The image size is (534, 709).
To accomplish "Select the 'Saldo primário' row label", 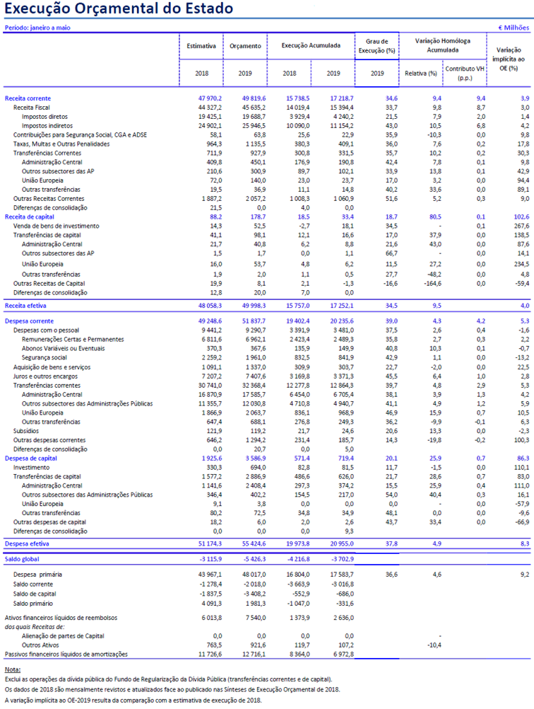I will pyautogui.click(x=34, y=602).
